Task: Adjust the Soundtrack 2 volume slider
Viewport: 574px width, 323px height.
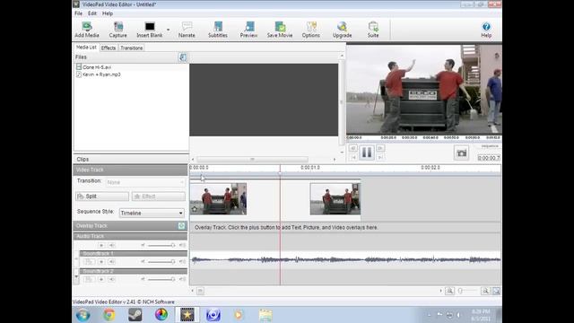Action: tap(161, 279)
